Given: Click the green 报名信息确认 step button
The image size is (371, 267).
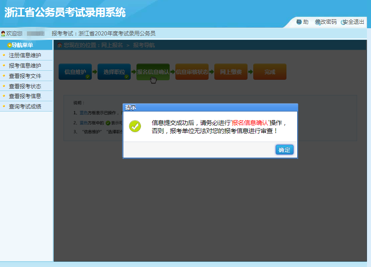Looking at the screenshot, I should tap(153, 72).
